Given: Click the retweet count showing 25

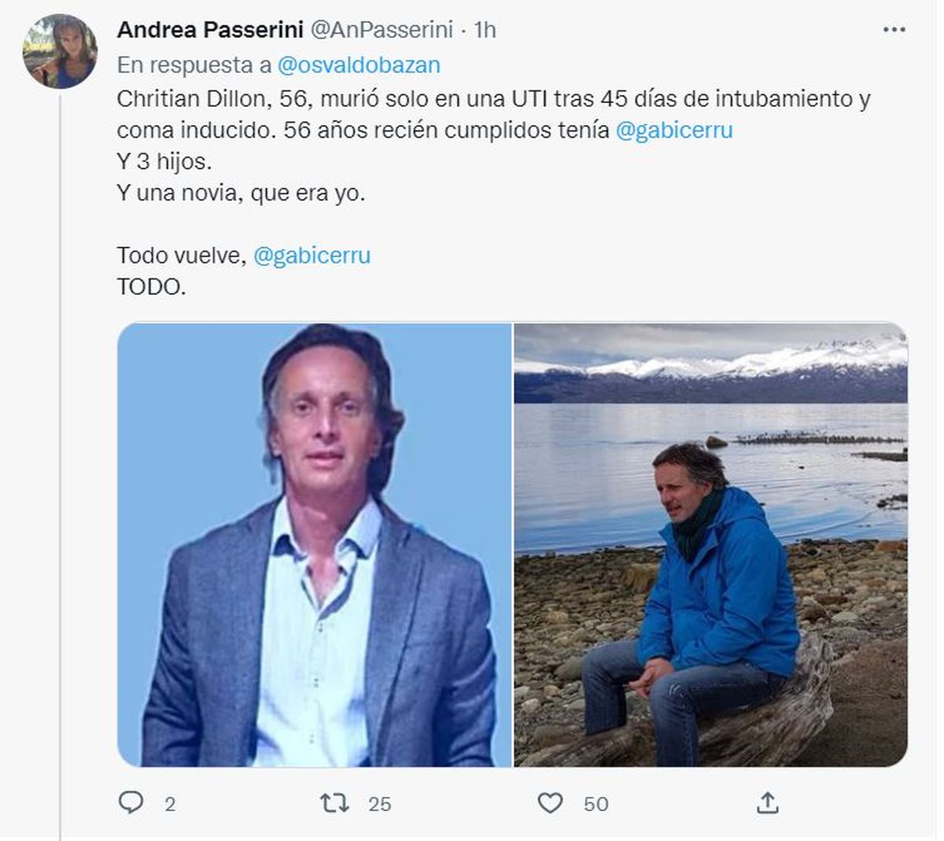Looking at the screenshot, I should (379, 804).
